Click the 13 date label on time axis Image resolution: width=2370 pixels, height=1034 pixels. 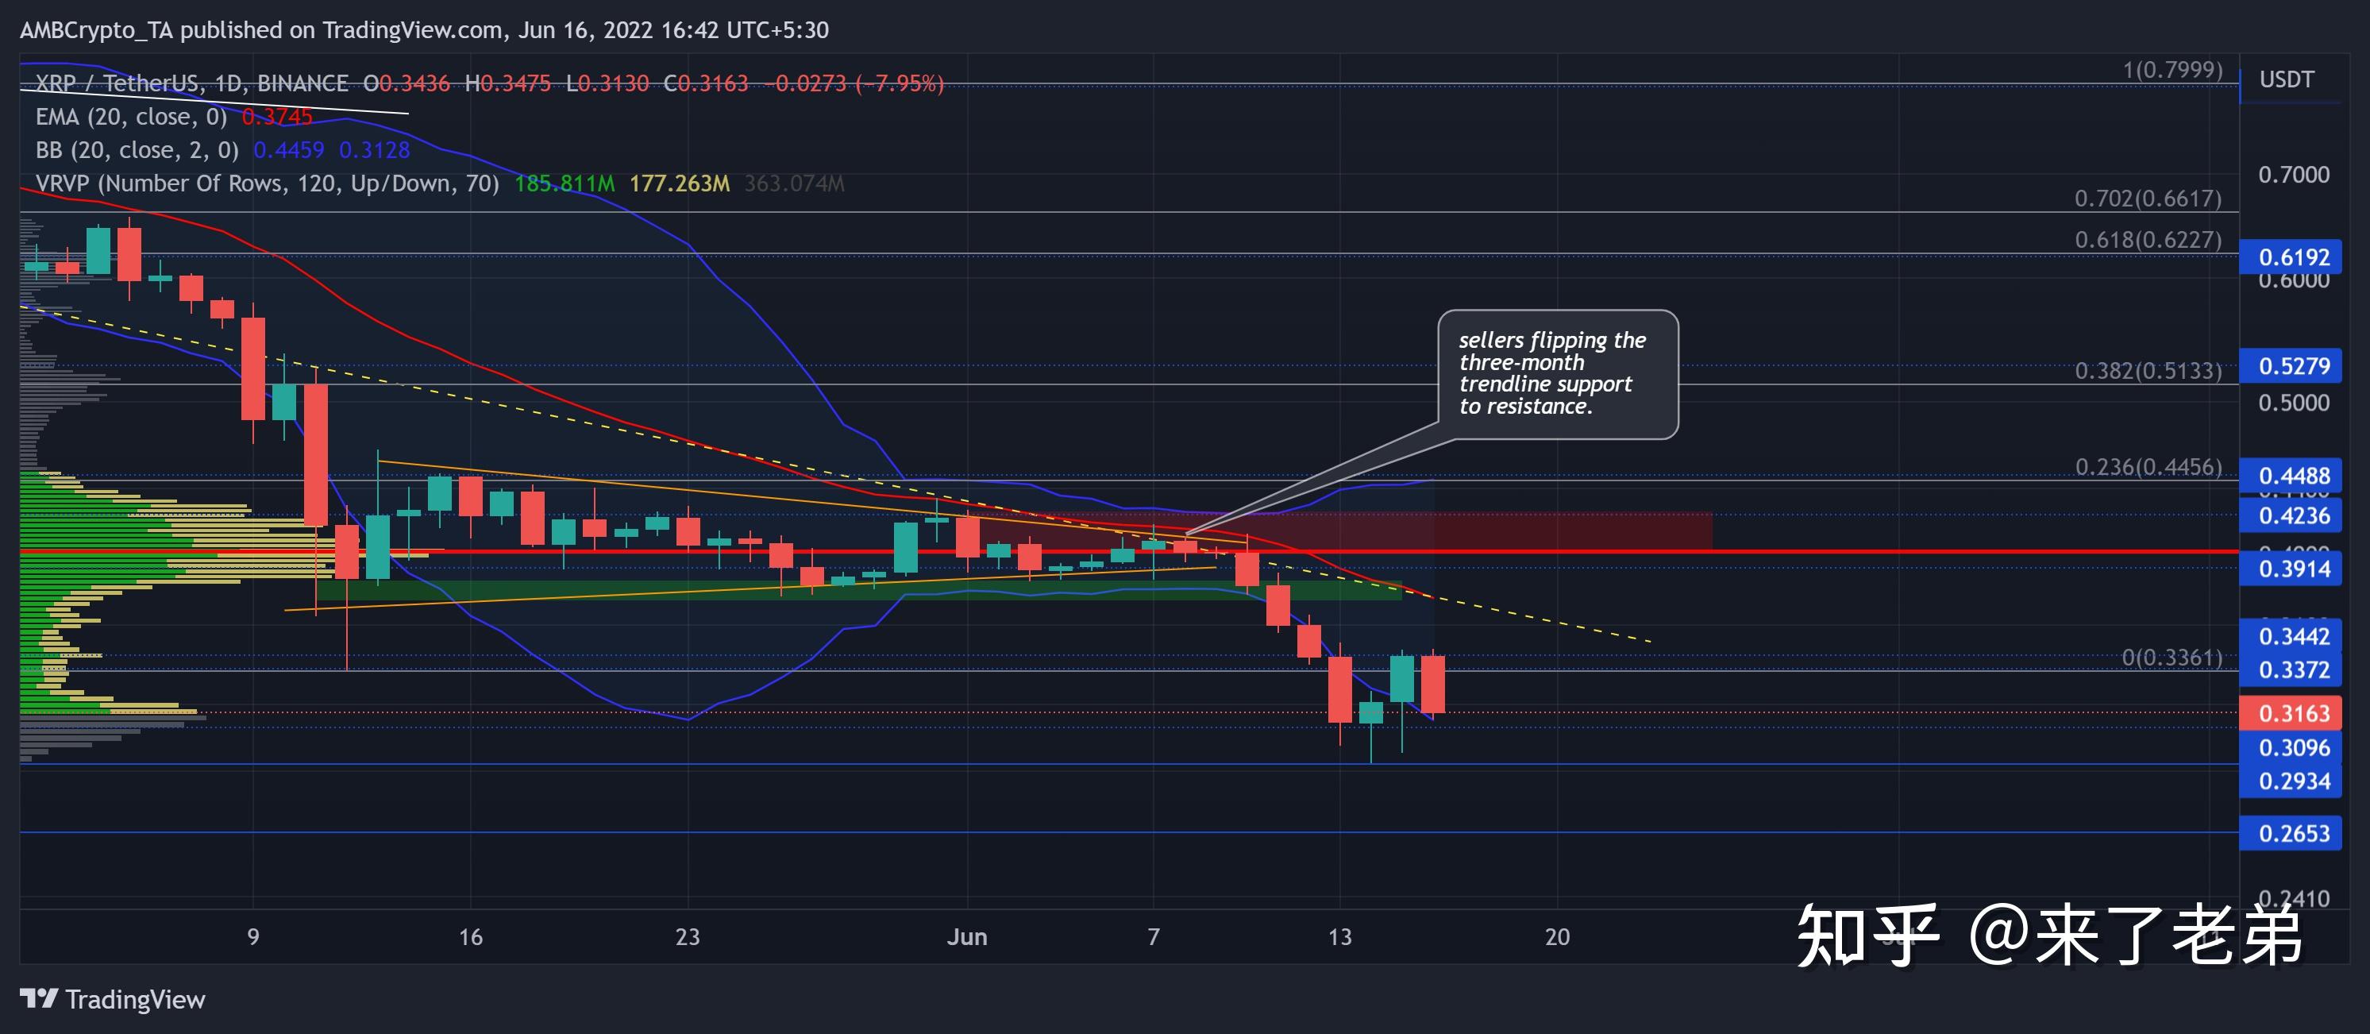click(x=1339, y=936)
